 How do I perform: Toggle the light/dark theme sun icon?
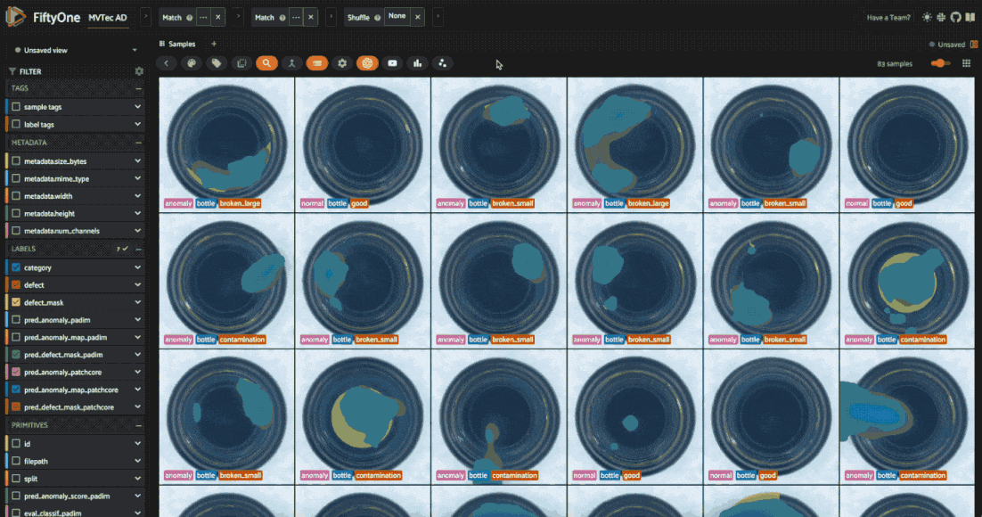[927, 18]
